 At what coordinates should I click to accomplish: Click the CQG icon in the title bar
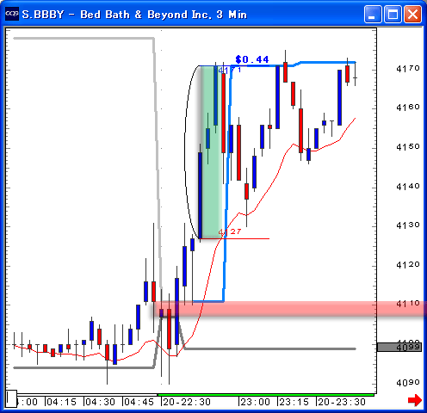12,14
